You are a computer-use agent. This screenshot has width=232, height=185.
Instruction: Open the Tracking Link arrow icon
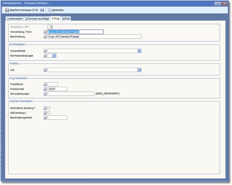point(140,70)
